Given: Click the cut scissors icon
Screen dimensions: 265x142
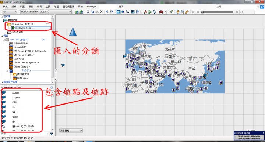Looking at the screenshot, I should [x=88, y=12].
